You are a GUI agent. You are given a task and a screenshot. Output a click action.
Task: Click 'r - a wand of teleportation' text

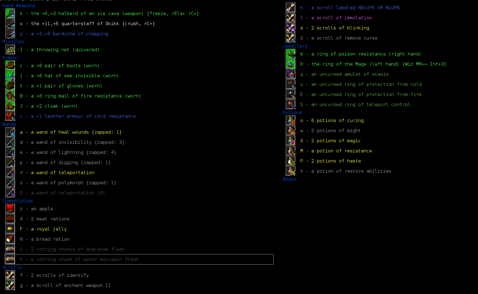(x=57, y=173)
